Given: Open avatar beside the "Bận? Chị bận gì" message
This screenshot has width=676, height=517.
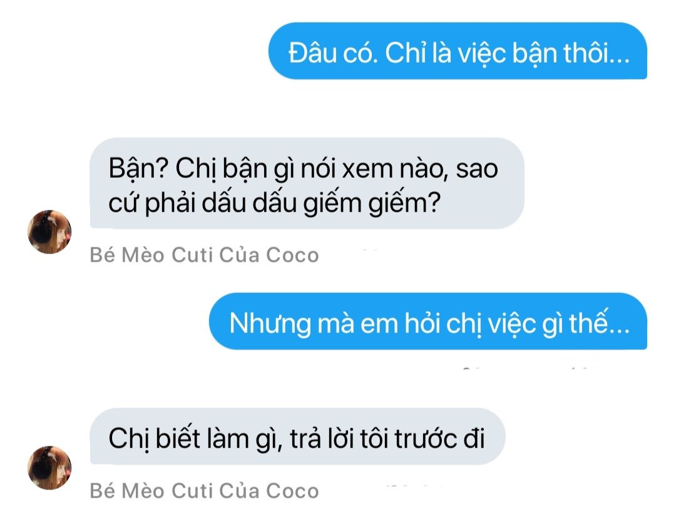Looking at the screenshot, I should (49, 232).
